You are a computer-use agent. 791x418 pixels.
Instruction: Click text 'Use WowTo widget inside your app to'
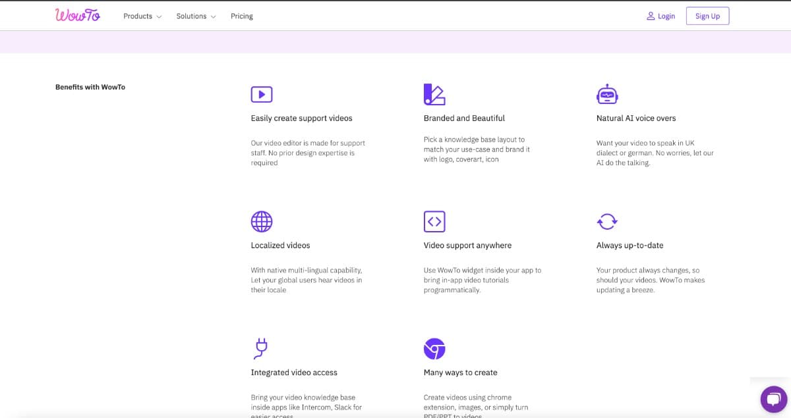pos(483,270)
